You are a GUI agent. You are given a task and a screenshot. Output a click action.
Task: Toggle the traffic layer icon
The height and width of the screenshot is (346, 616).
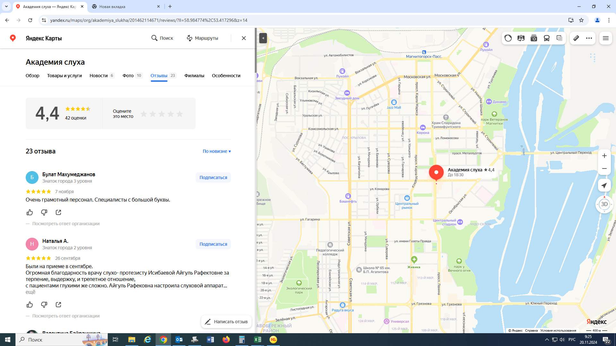coord(508,38)
